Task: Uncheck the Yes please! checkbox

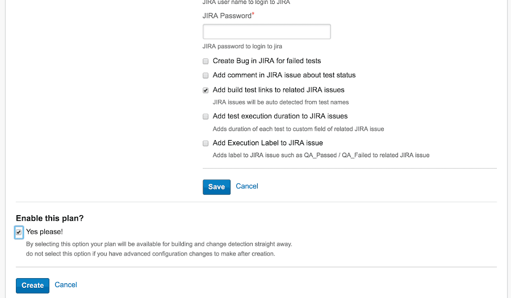Action: tap(19, 232)
